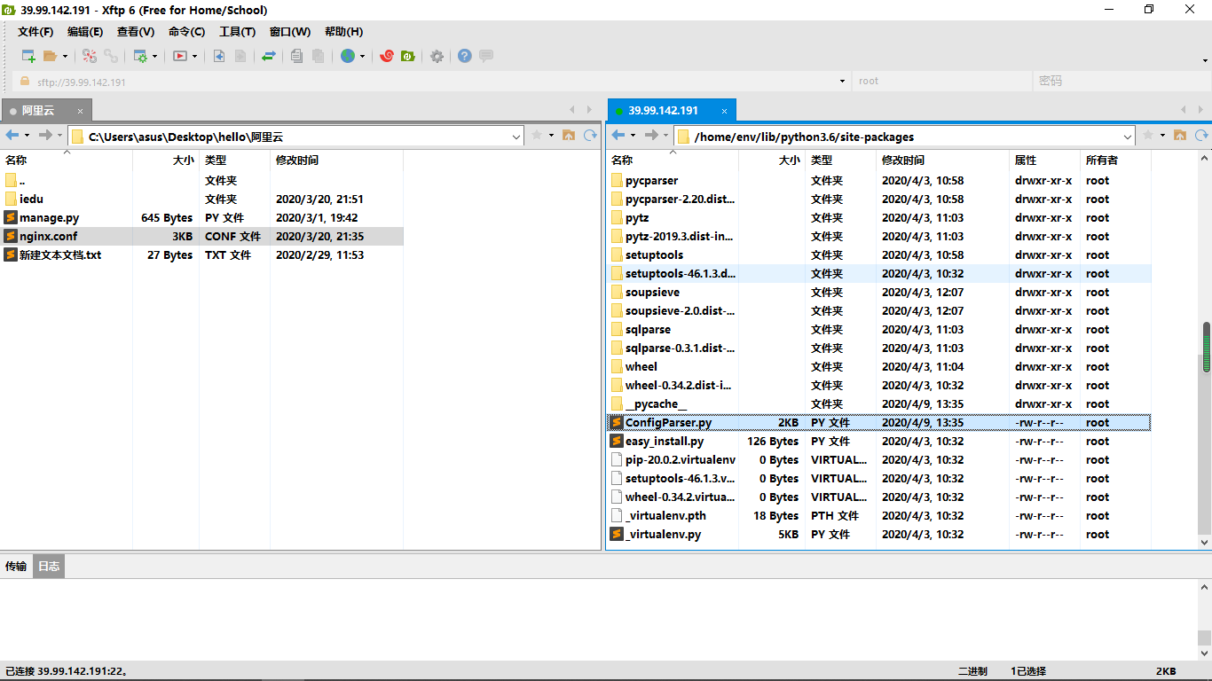This screenshot has width=1212, height=681.
Task: Switch to the 日志 tab
Action: (48, 566)
